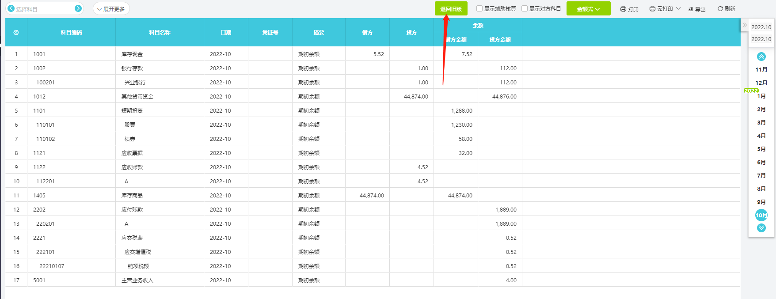Click the previous subject arrow icon
Viewport: 776px width, 299px height.
click(x=11, y=8)
